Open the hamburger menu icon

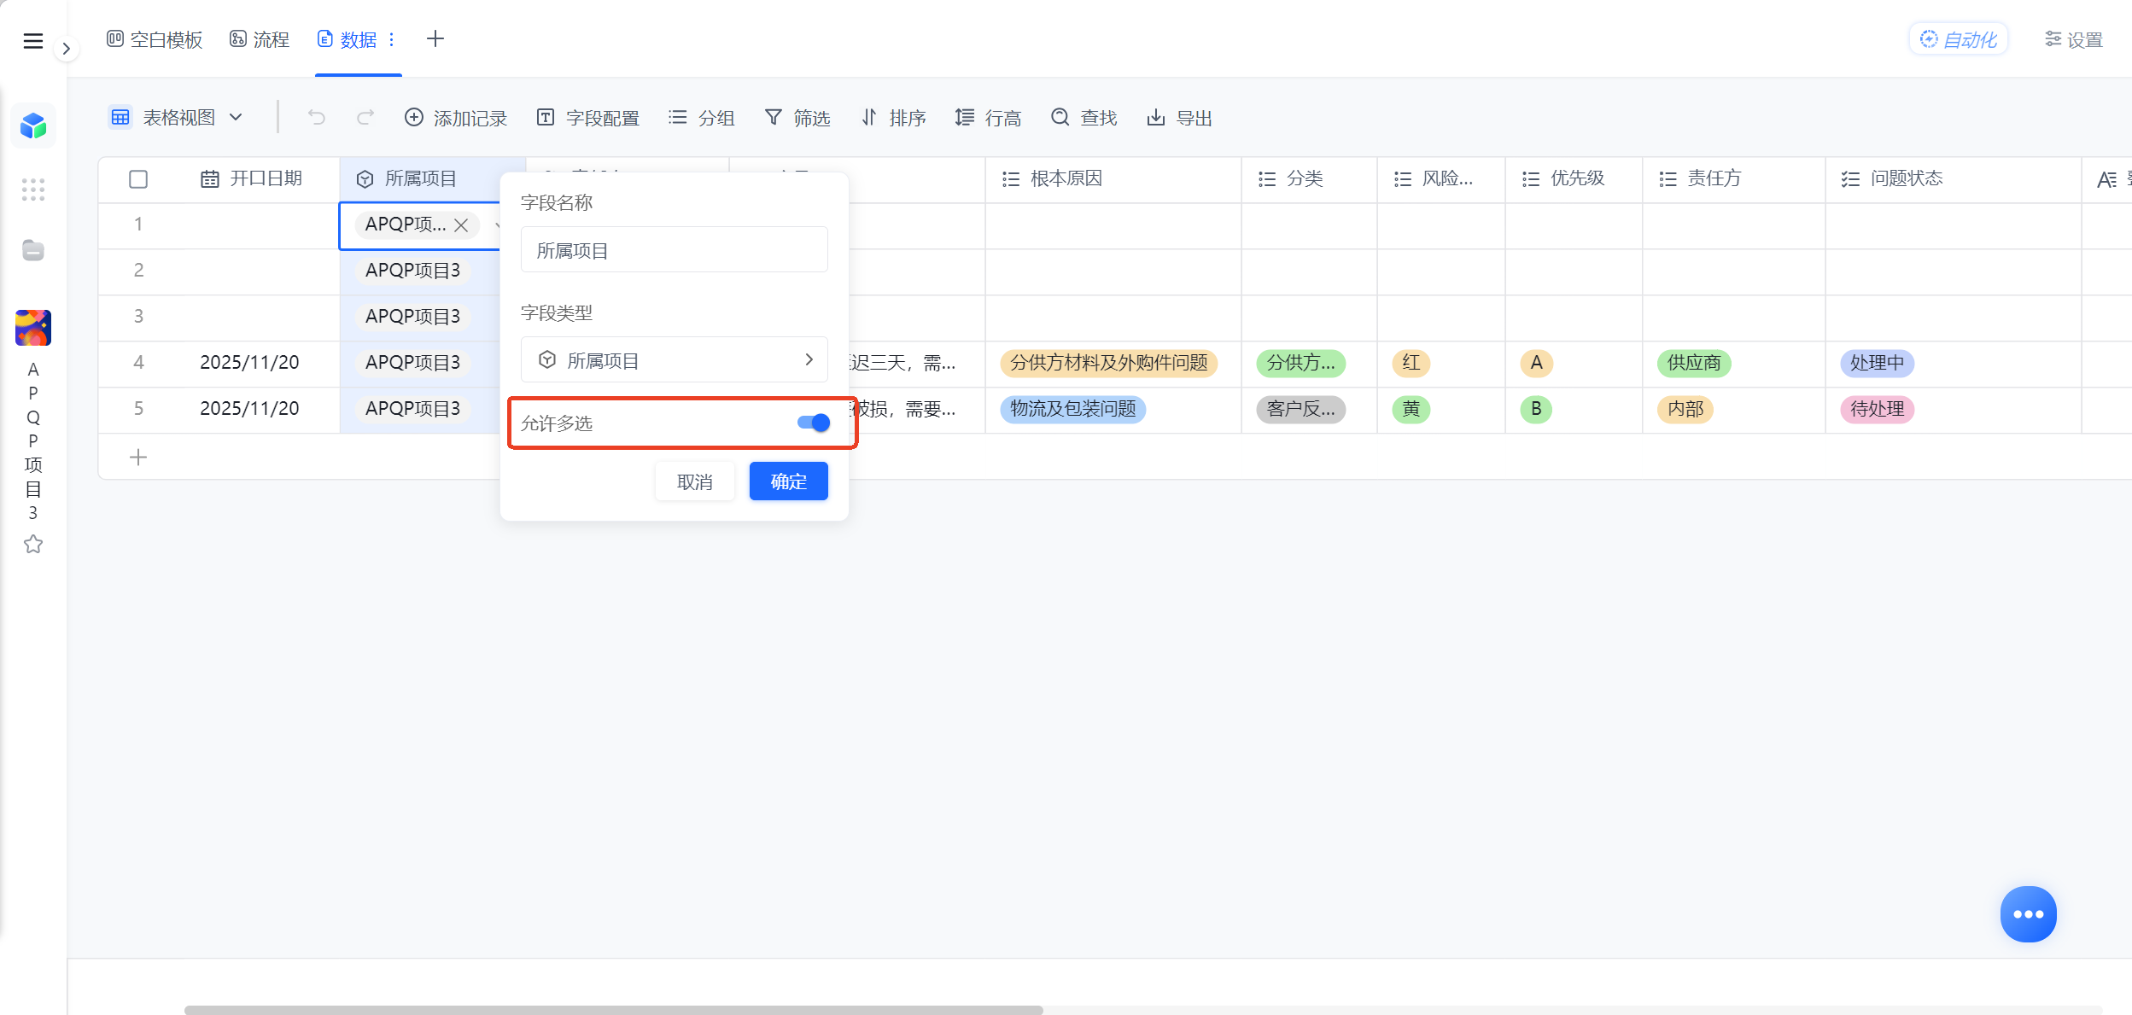click(33, 41)
